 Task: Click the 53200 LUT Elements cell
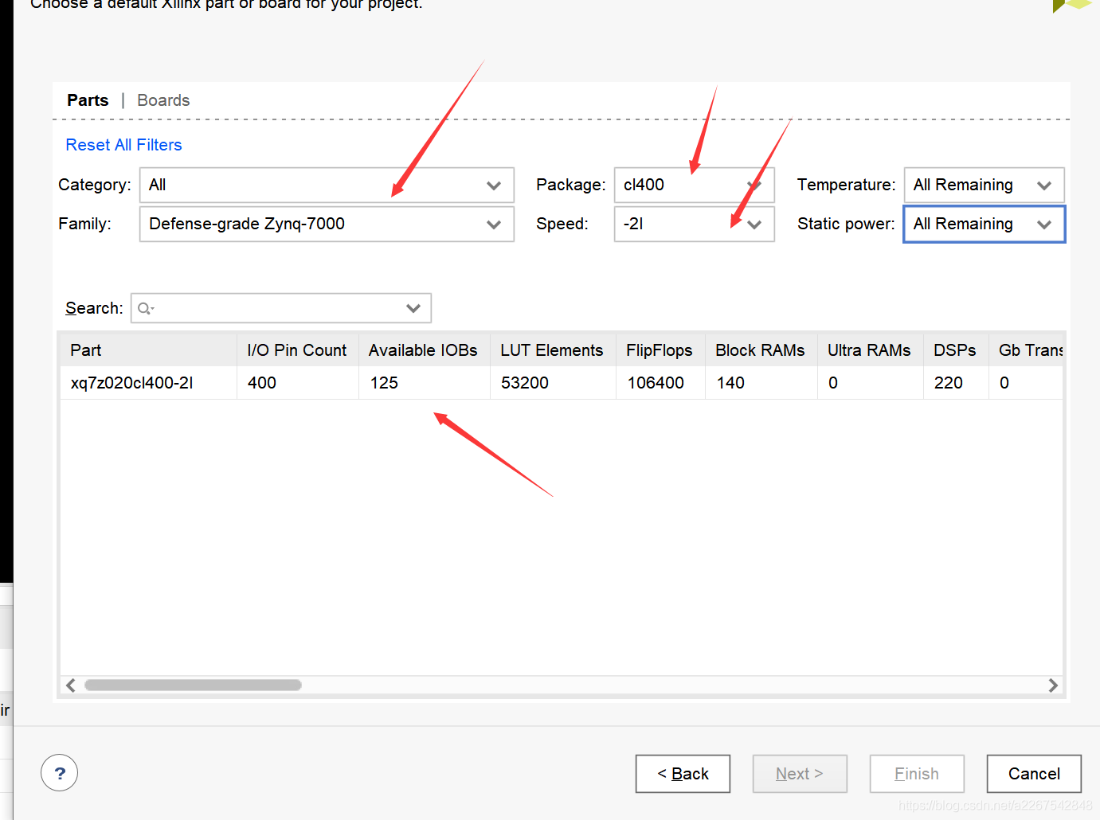click(553, 383)
